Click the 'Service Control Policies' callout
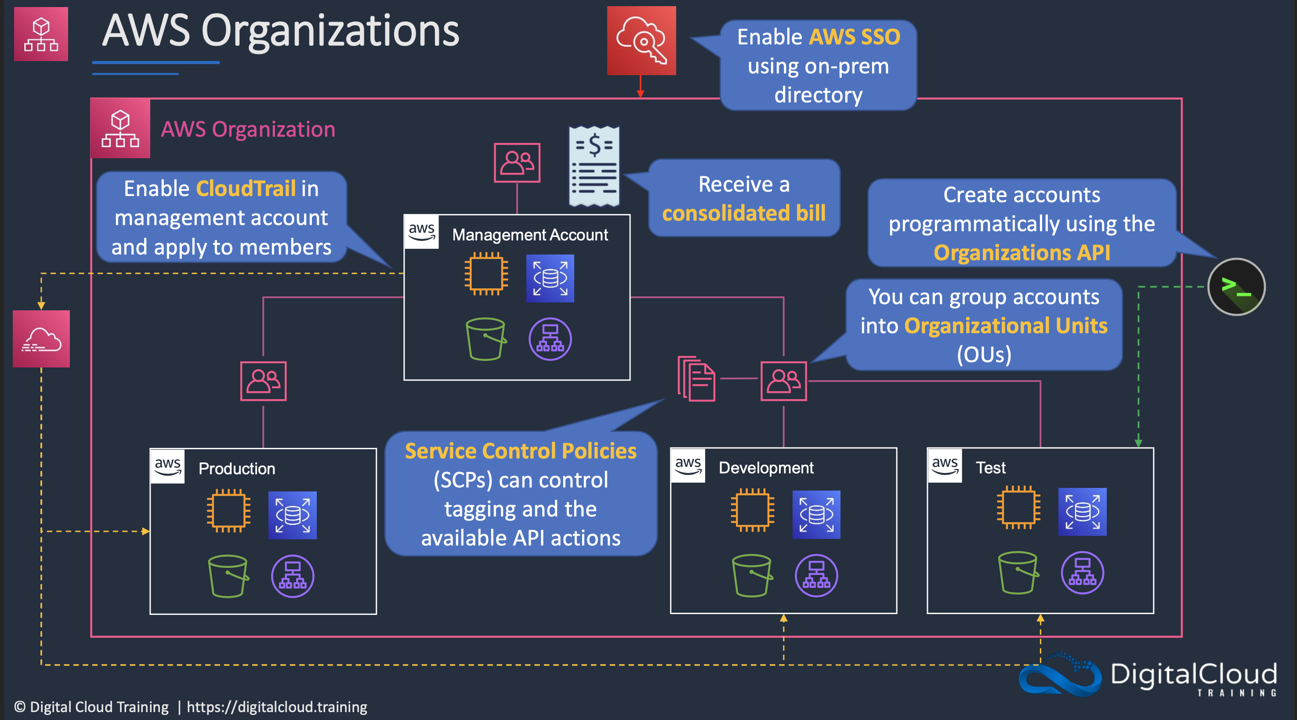1297x720 pixels. (x=521, y=494)
